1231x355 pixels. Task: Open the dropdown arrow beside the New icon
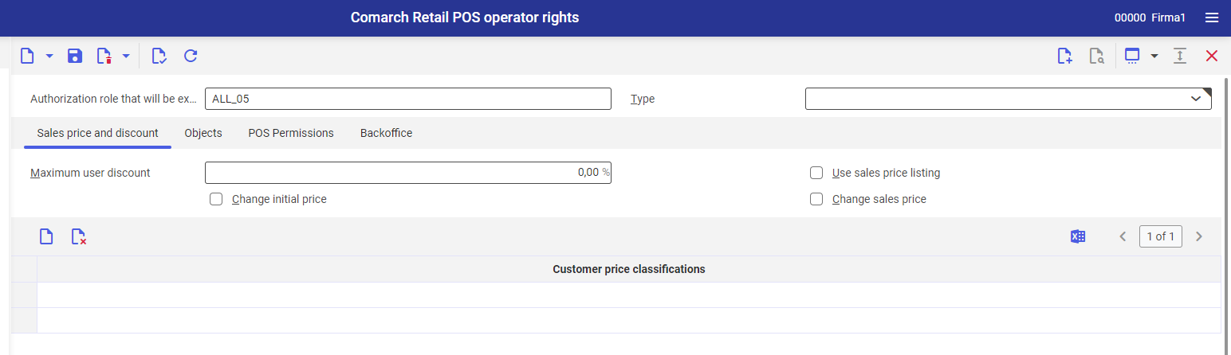(49, 56)
